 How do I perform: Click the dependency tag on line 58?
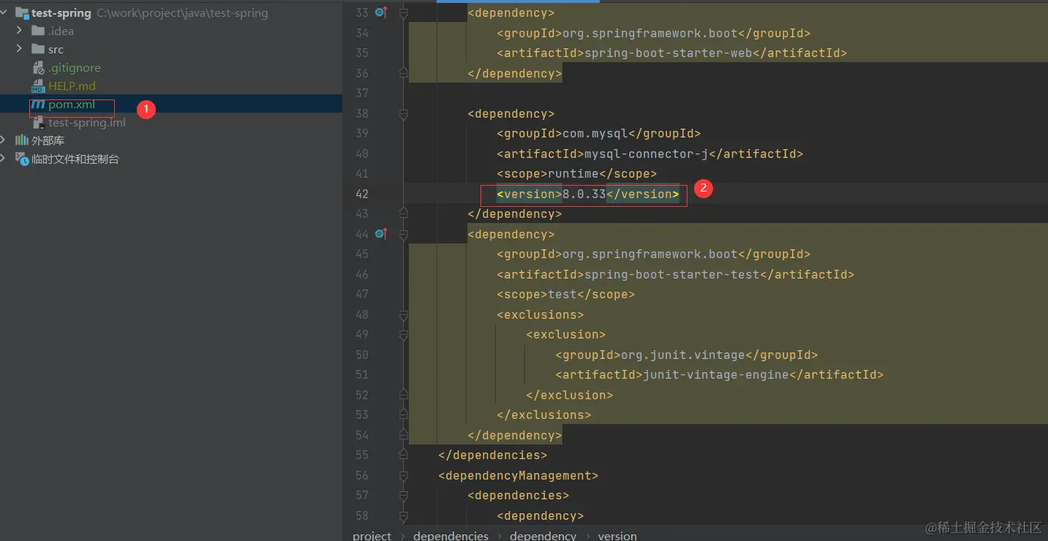(540, 515)
